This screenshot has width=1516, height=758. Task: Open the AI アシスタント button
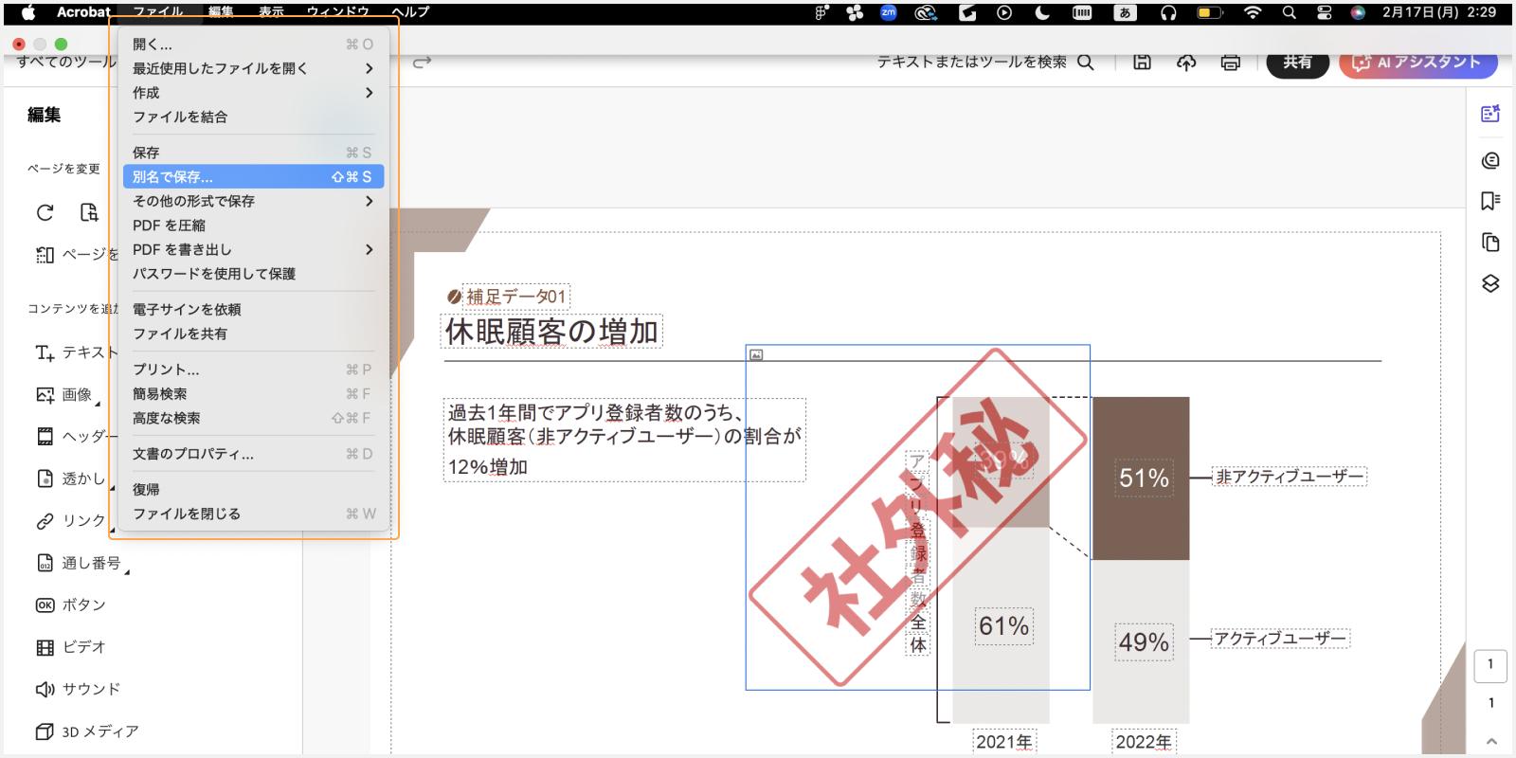(x=1418, y=63)
